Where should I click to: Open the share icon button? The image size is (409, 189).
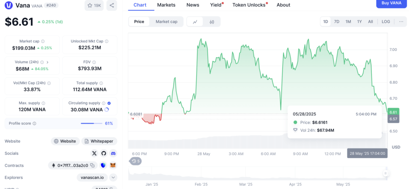click(112, 5)
